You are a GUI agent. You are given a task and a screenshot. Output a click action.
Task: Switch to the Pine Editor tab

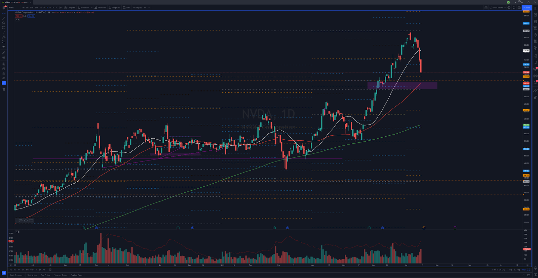point(45,275)
